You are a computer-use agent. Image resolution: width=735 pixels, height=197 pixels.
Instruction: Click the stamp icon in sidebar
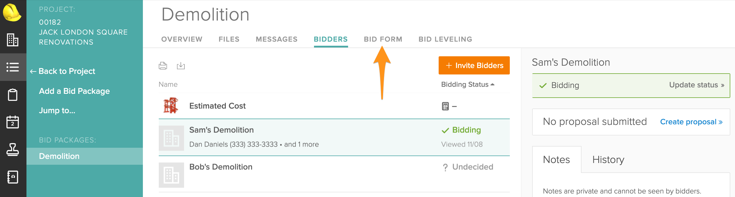pos(13,150)
